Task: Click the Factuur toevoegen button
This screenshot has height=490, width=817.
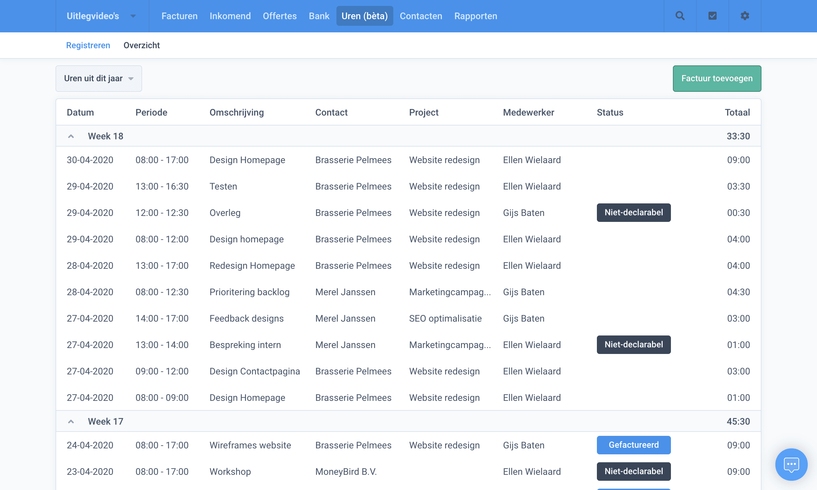Action: (x=717, y=79)
